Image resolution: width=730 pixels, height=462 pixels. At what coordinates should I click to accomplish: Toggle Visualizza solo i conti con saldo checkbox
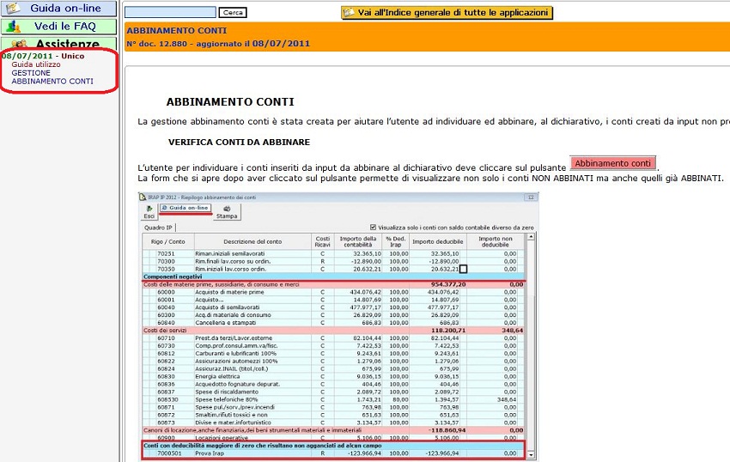[373, 228]
